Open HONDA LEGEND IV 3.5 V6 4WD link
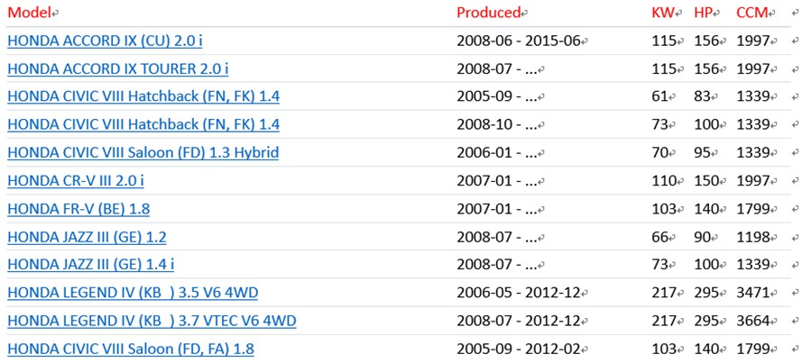 (x=133, y=293)
